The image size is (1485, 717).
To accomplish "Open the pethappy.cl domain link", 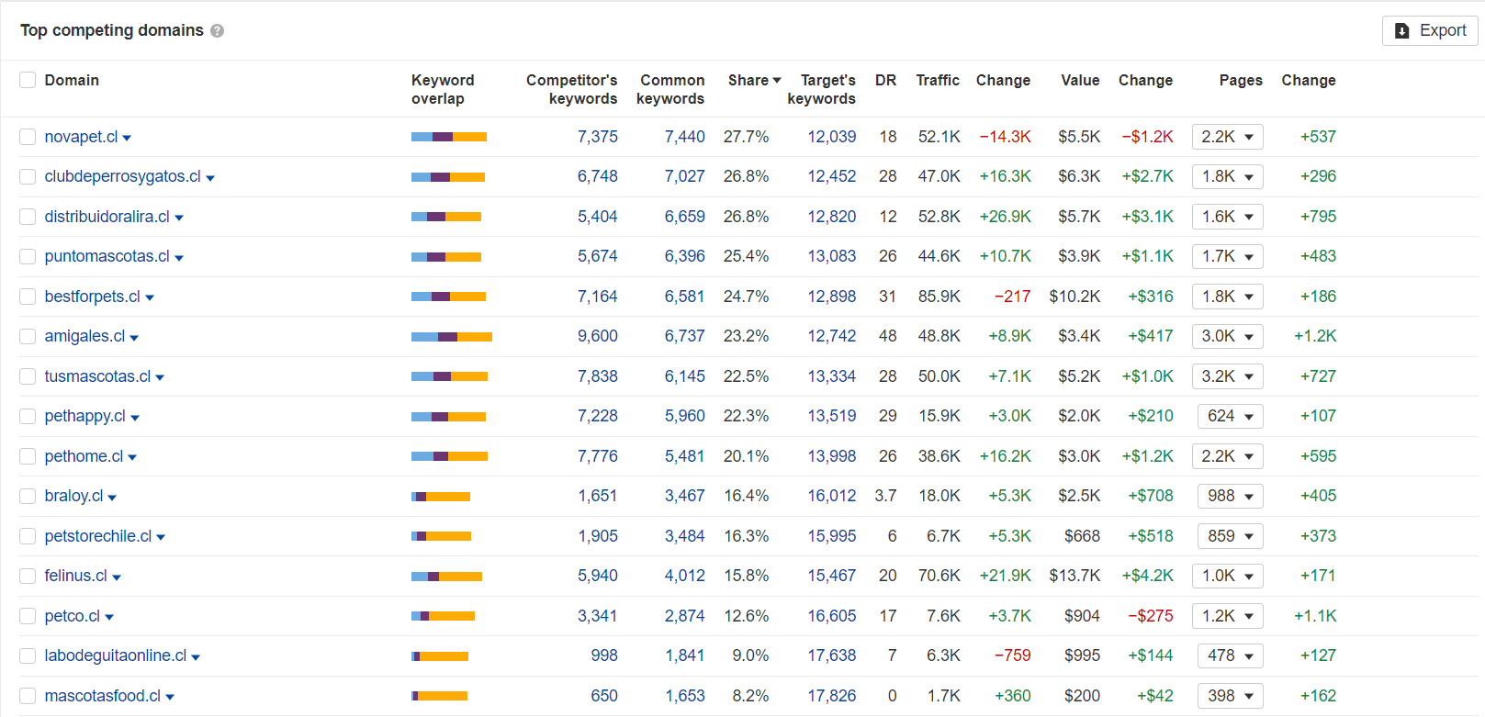I will coord(84,416).
